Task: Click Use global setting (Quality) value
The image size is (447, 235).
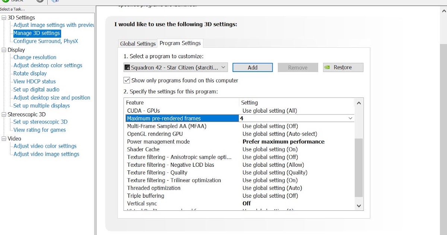Action: click(x=275, y=172)
